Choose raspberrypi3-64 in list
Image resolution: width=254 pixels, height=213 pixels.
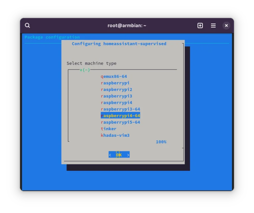(120, 109)
